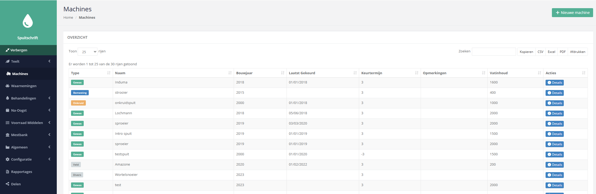Open Details for Amazone machine
The width and height of the screenshot is (596, 194).
(x=555, y=165)
